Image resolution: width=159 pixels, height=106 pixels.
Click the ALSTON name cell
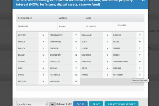coord(28,35)
